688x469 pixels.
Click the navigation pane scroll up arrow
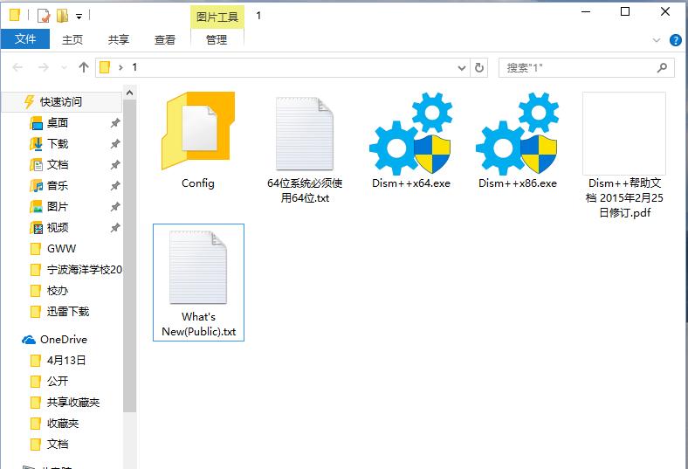129,93
